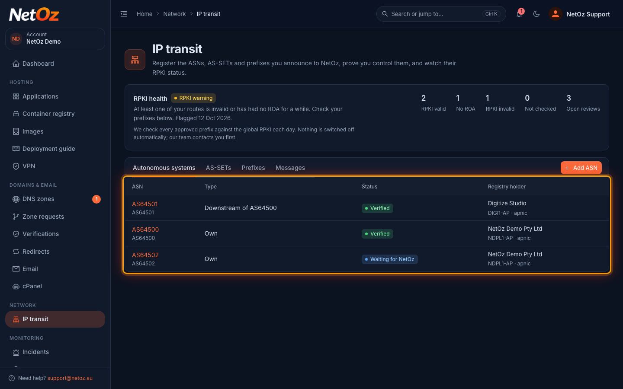
Task: Open Incidents in the sidebar
Action: (x=55, y=352)
